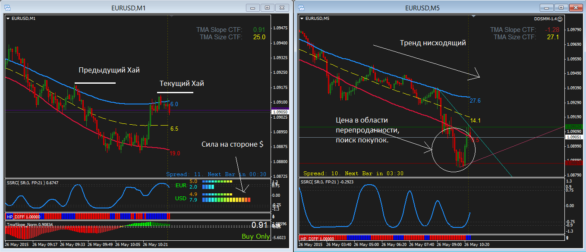Select EUR strength value 2.0

(193, 187)
